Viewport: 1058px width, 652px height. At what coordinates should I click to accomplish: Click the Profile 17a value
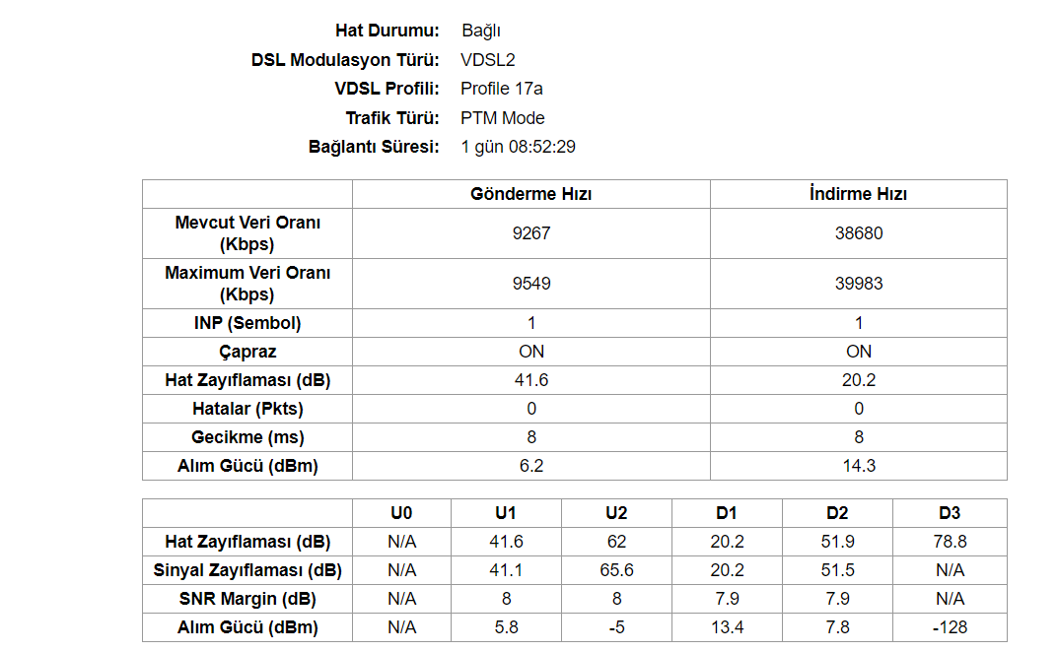tap(501, 89)
